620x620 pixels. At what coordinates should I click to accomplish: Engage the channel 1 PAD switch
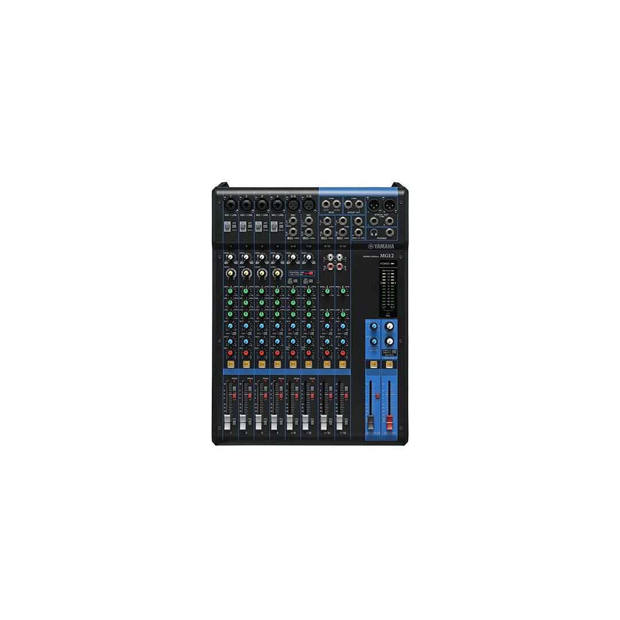[227, 226]
